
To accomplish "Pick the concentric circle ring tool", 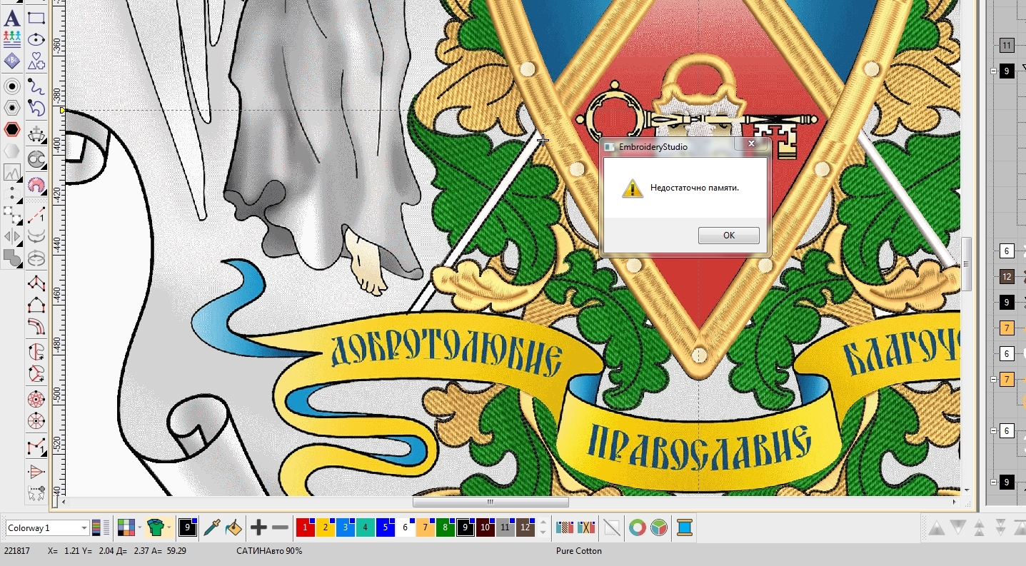I will click(12, 86).
